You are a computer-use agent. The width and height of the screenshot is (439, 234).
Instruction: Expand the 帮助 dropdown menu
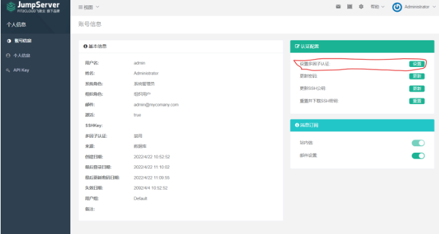[377, 6]
